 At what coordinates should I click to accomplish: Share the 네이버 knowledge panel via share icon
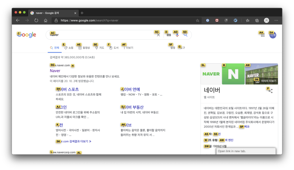pyautogui.click(x=270, y=91)
